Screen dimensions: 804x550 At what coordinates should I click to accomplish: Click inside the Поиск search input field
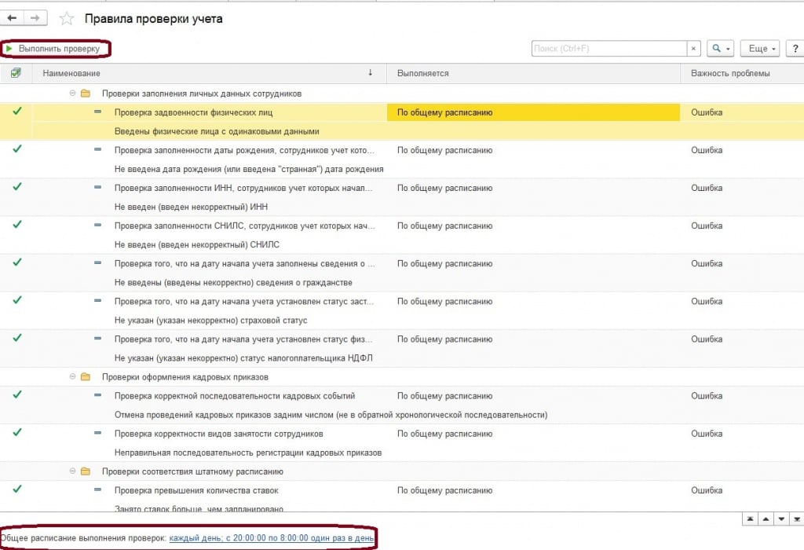click(608, 49)
